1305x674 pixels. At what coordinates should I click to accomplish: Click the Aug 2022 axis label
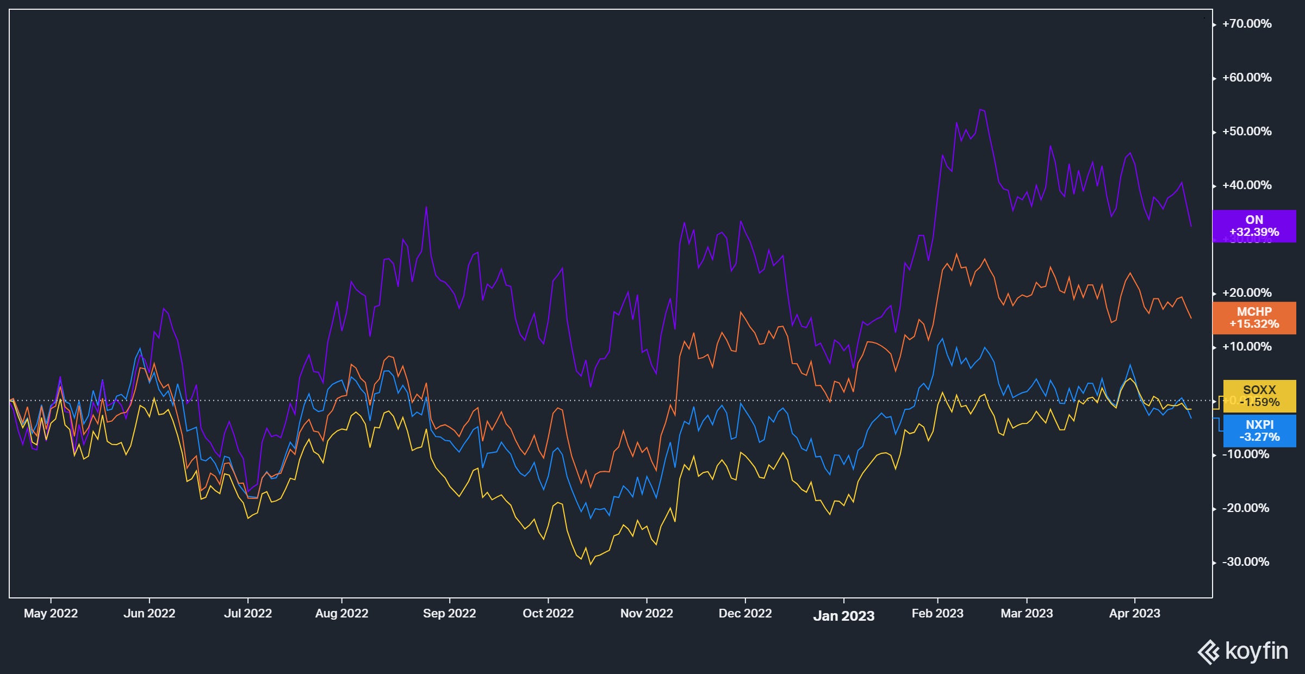point(341,613)
